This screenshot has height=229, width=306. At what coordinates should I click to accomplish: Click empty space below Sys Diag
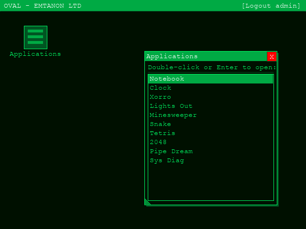(x=210, y=184)
